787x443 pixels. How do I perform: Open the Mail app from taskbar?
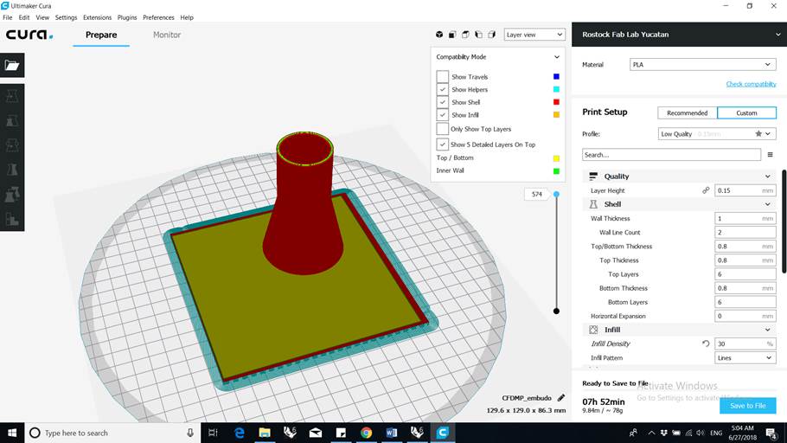(315, 433)
